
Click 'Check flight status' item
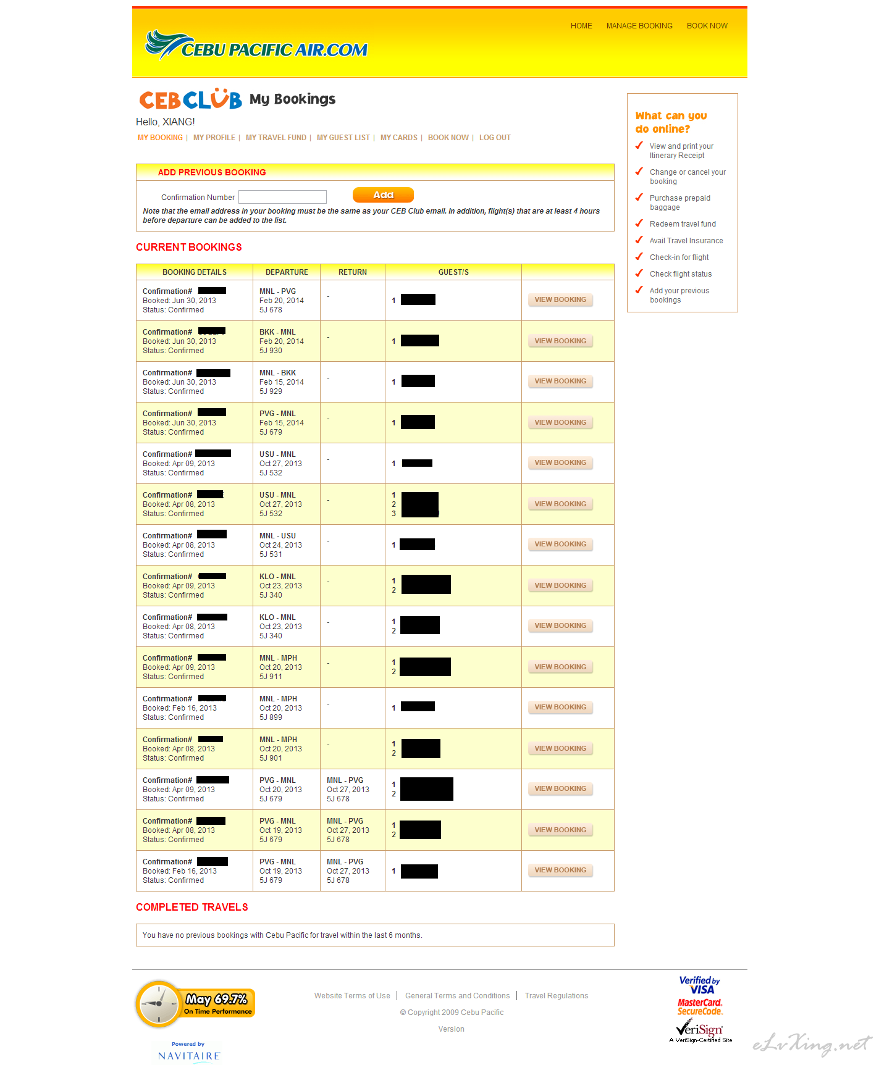tap(681, 274)
